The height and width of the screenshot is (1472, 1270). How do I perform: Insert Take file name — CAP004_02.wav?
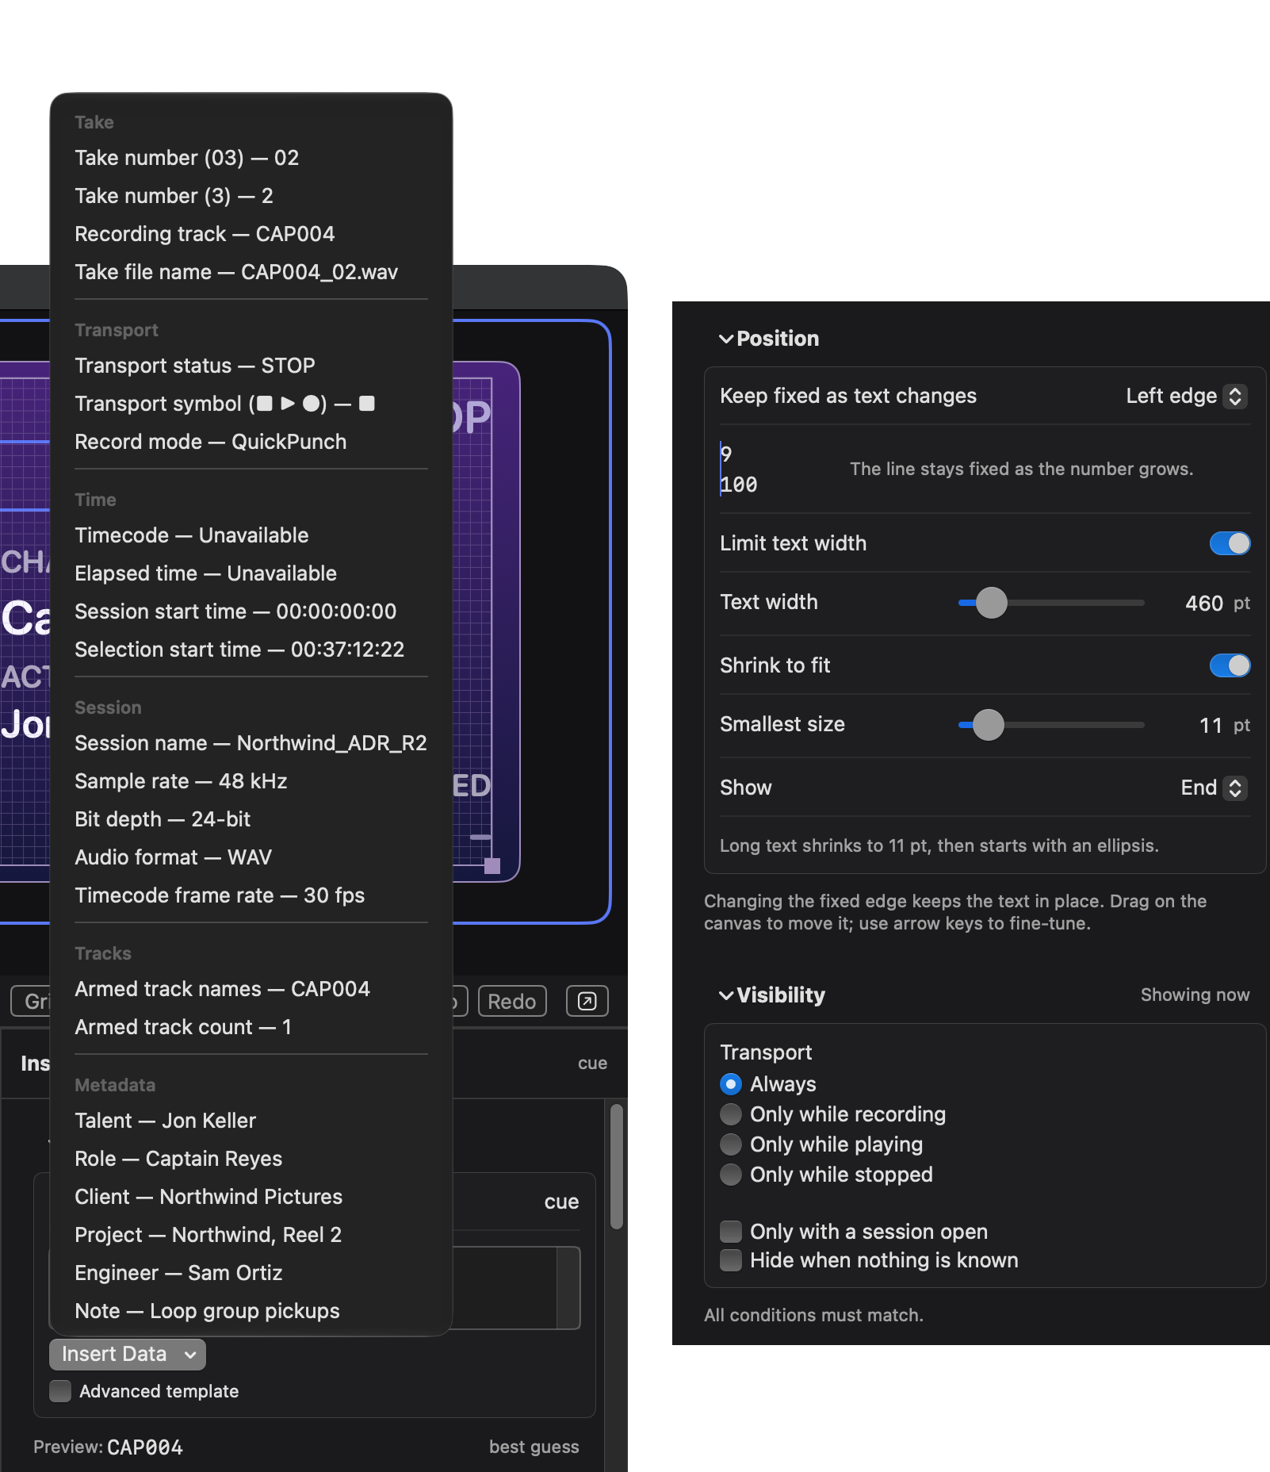(251, 272)
